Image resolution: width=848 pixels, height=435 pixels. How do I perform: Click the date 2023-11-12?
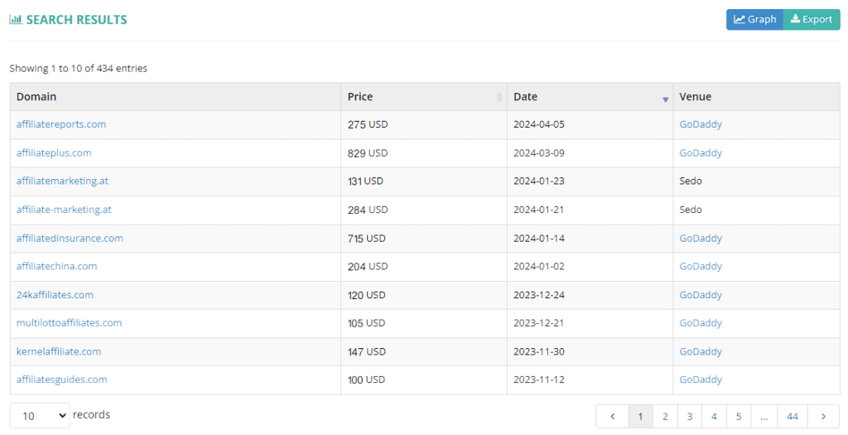pyautogui.click(x=539, y=379)
